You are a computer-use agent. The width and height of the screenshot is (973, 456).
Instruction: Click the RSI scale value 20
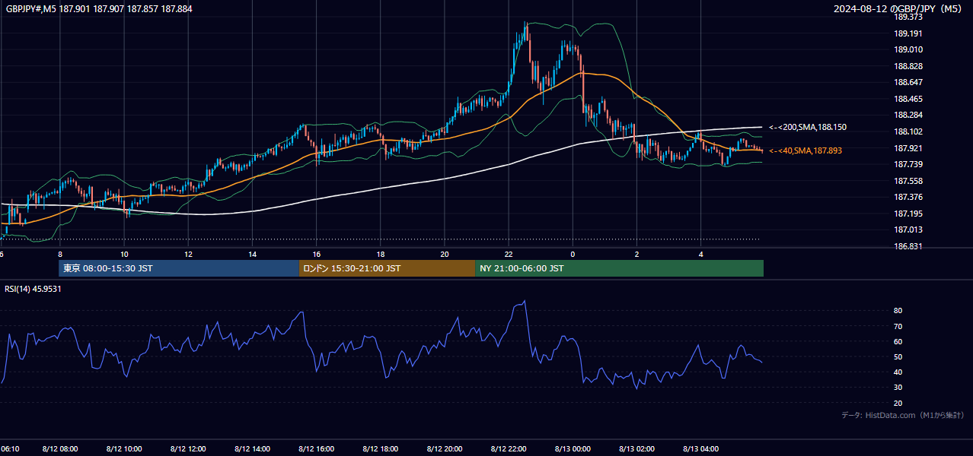pyautogui.click(x=898, y=403)
